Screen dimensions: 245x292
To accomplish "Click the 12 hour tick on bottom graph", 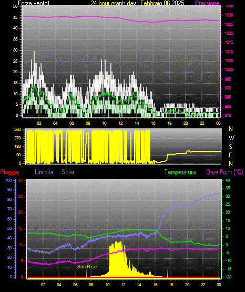I will pos(123,285).
